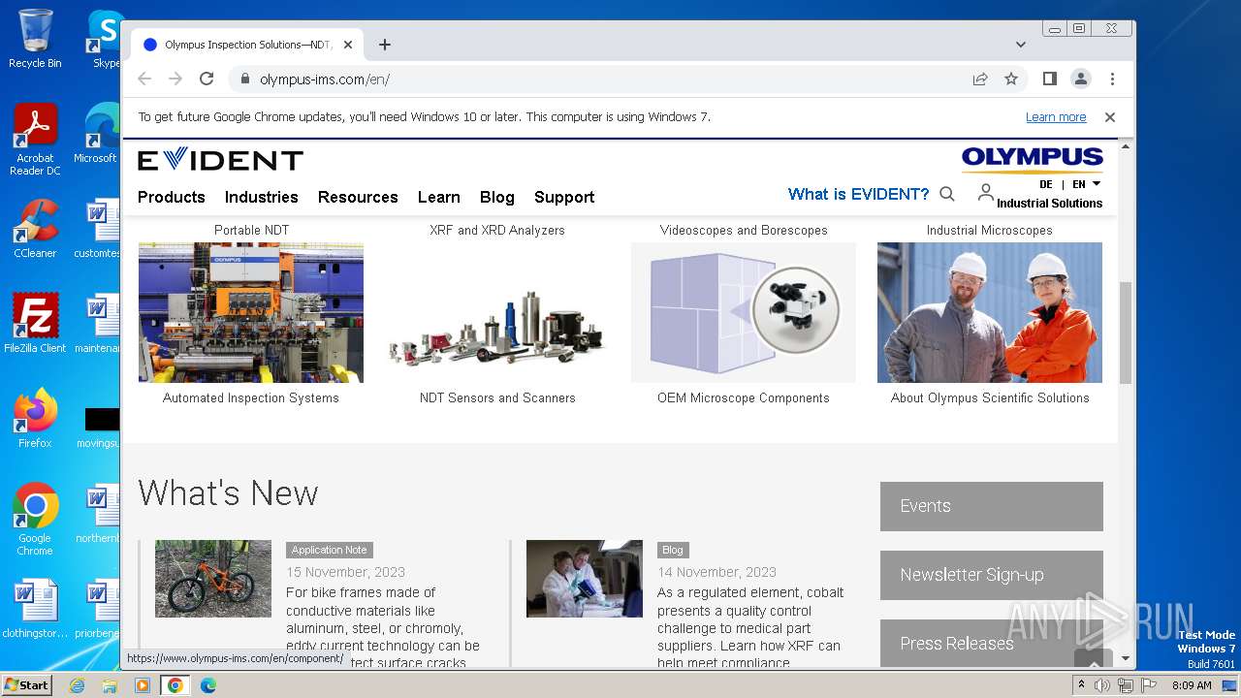Open the user account icon on the site

[985, 192]
